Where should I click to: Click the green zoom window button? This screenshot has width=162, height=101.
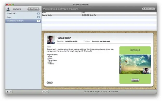13,5
